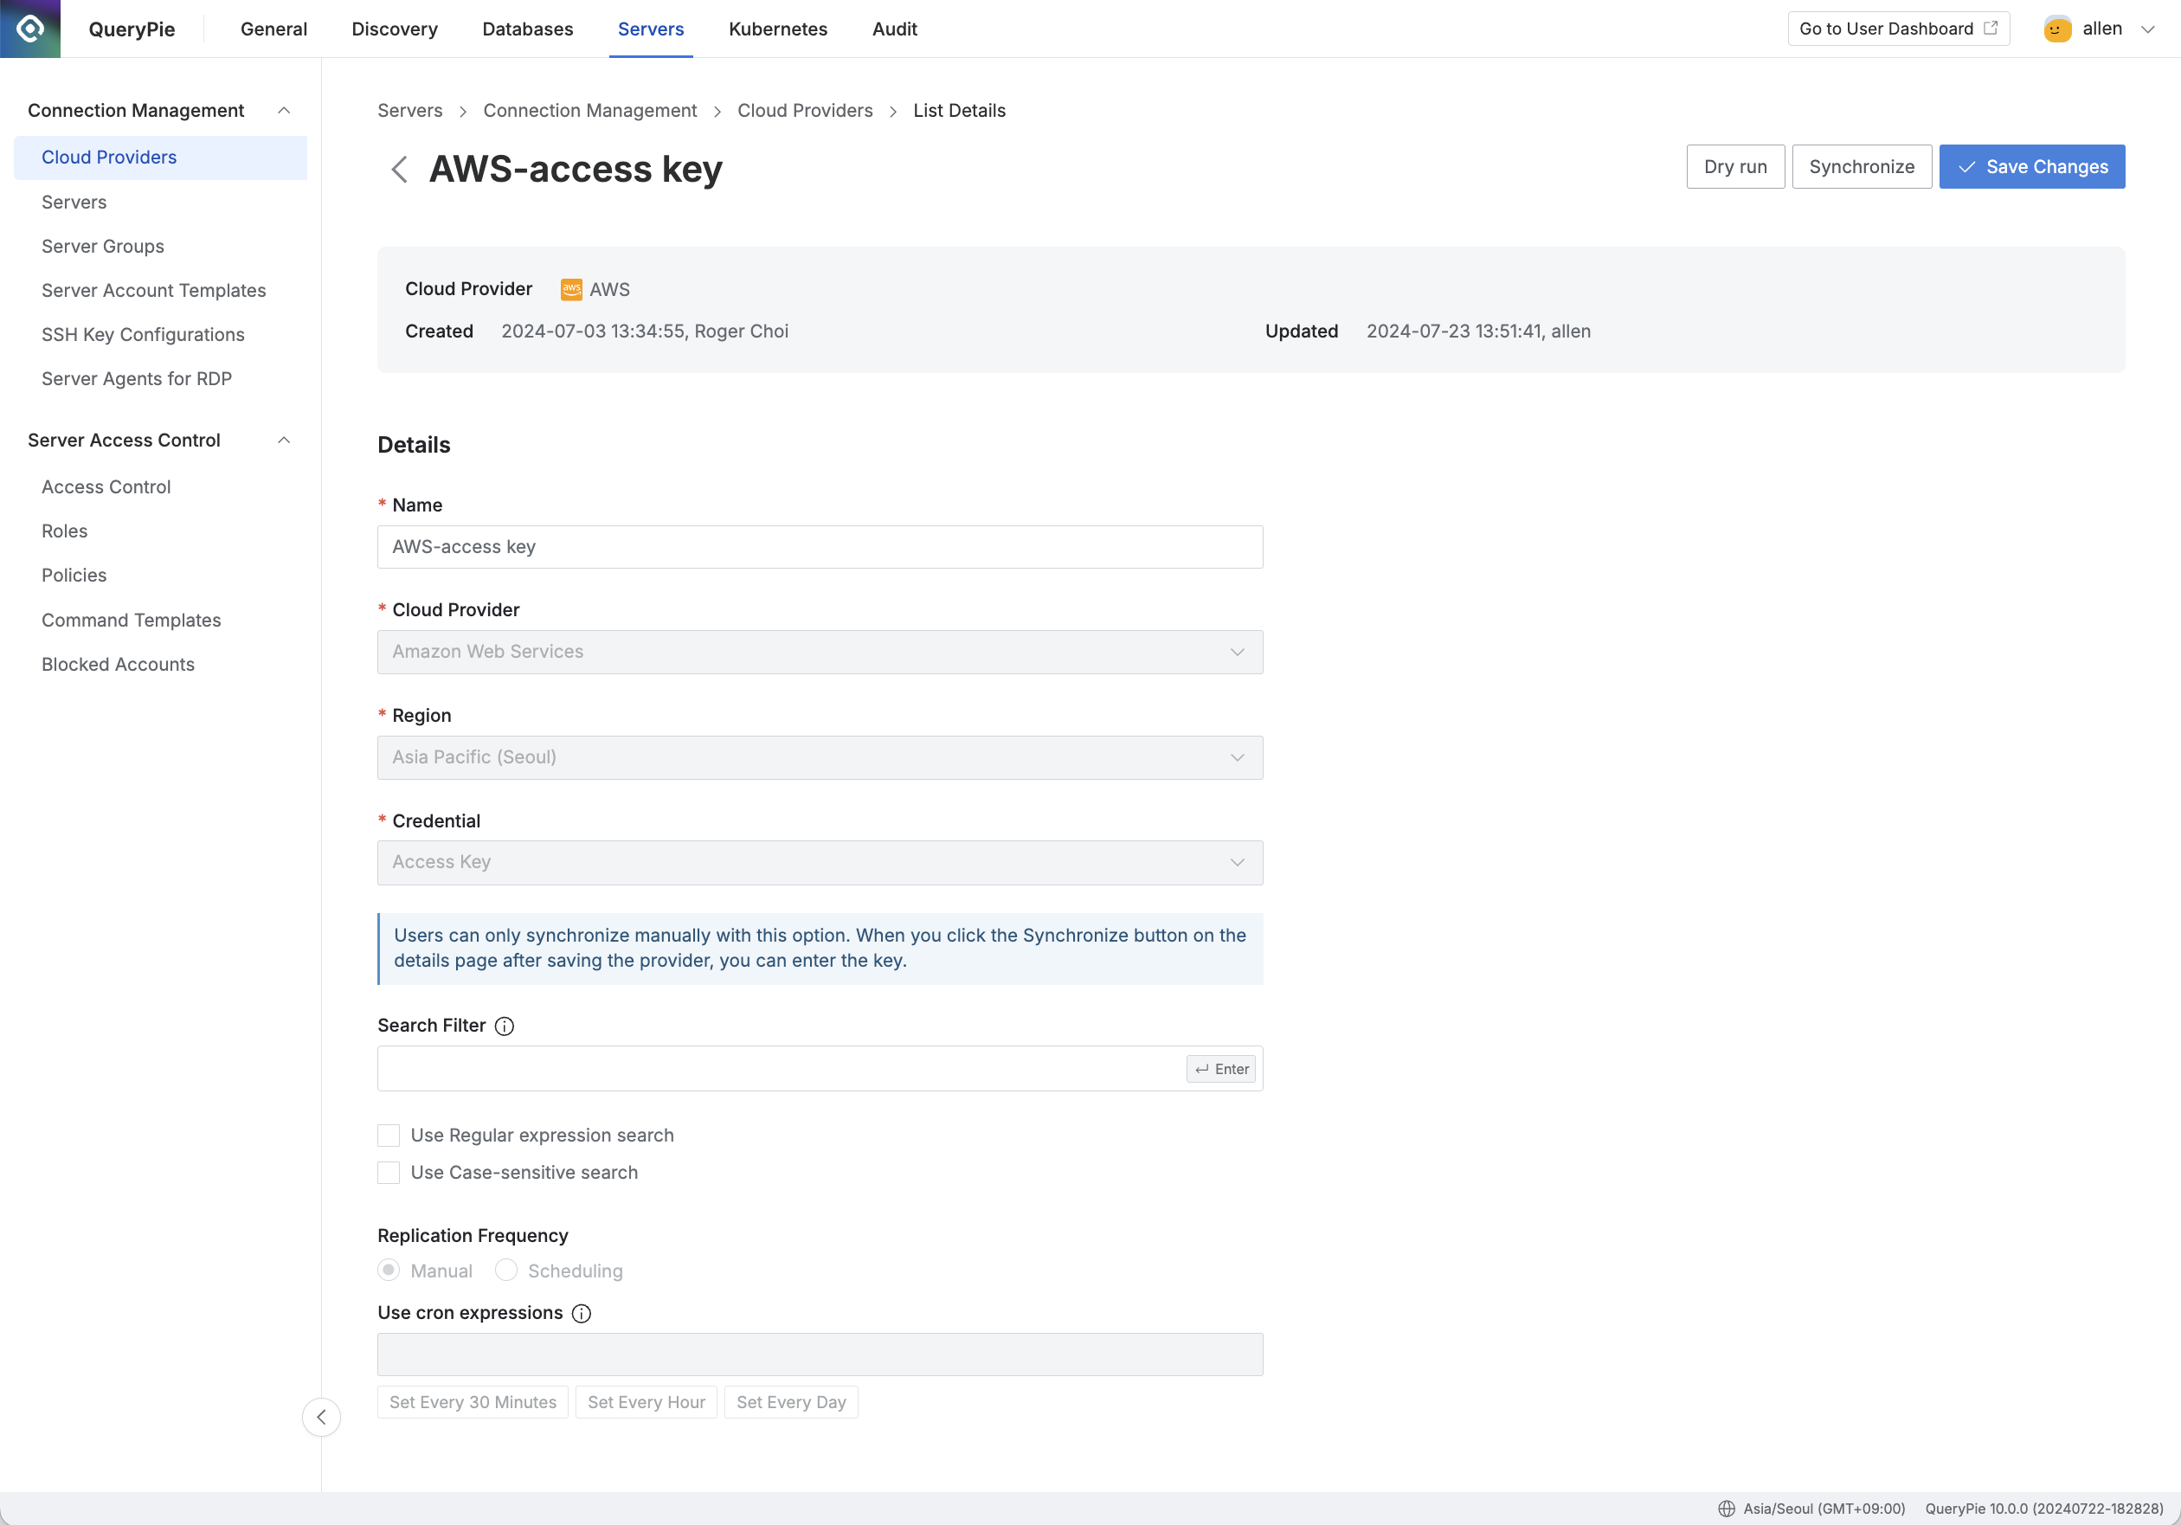The height and width of the screenshot is (1525, 2181).
Task: Select Cloud Providers in sidebar
Action: click(160, 158)
